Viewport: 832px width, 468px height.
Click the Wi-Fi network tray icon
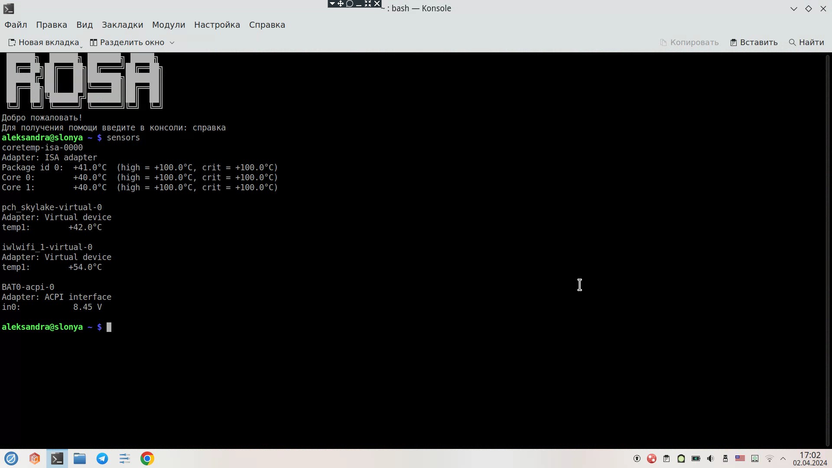(x=770, y=458)
